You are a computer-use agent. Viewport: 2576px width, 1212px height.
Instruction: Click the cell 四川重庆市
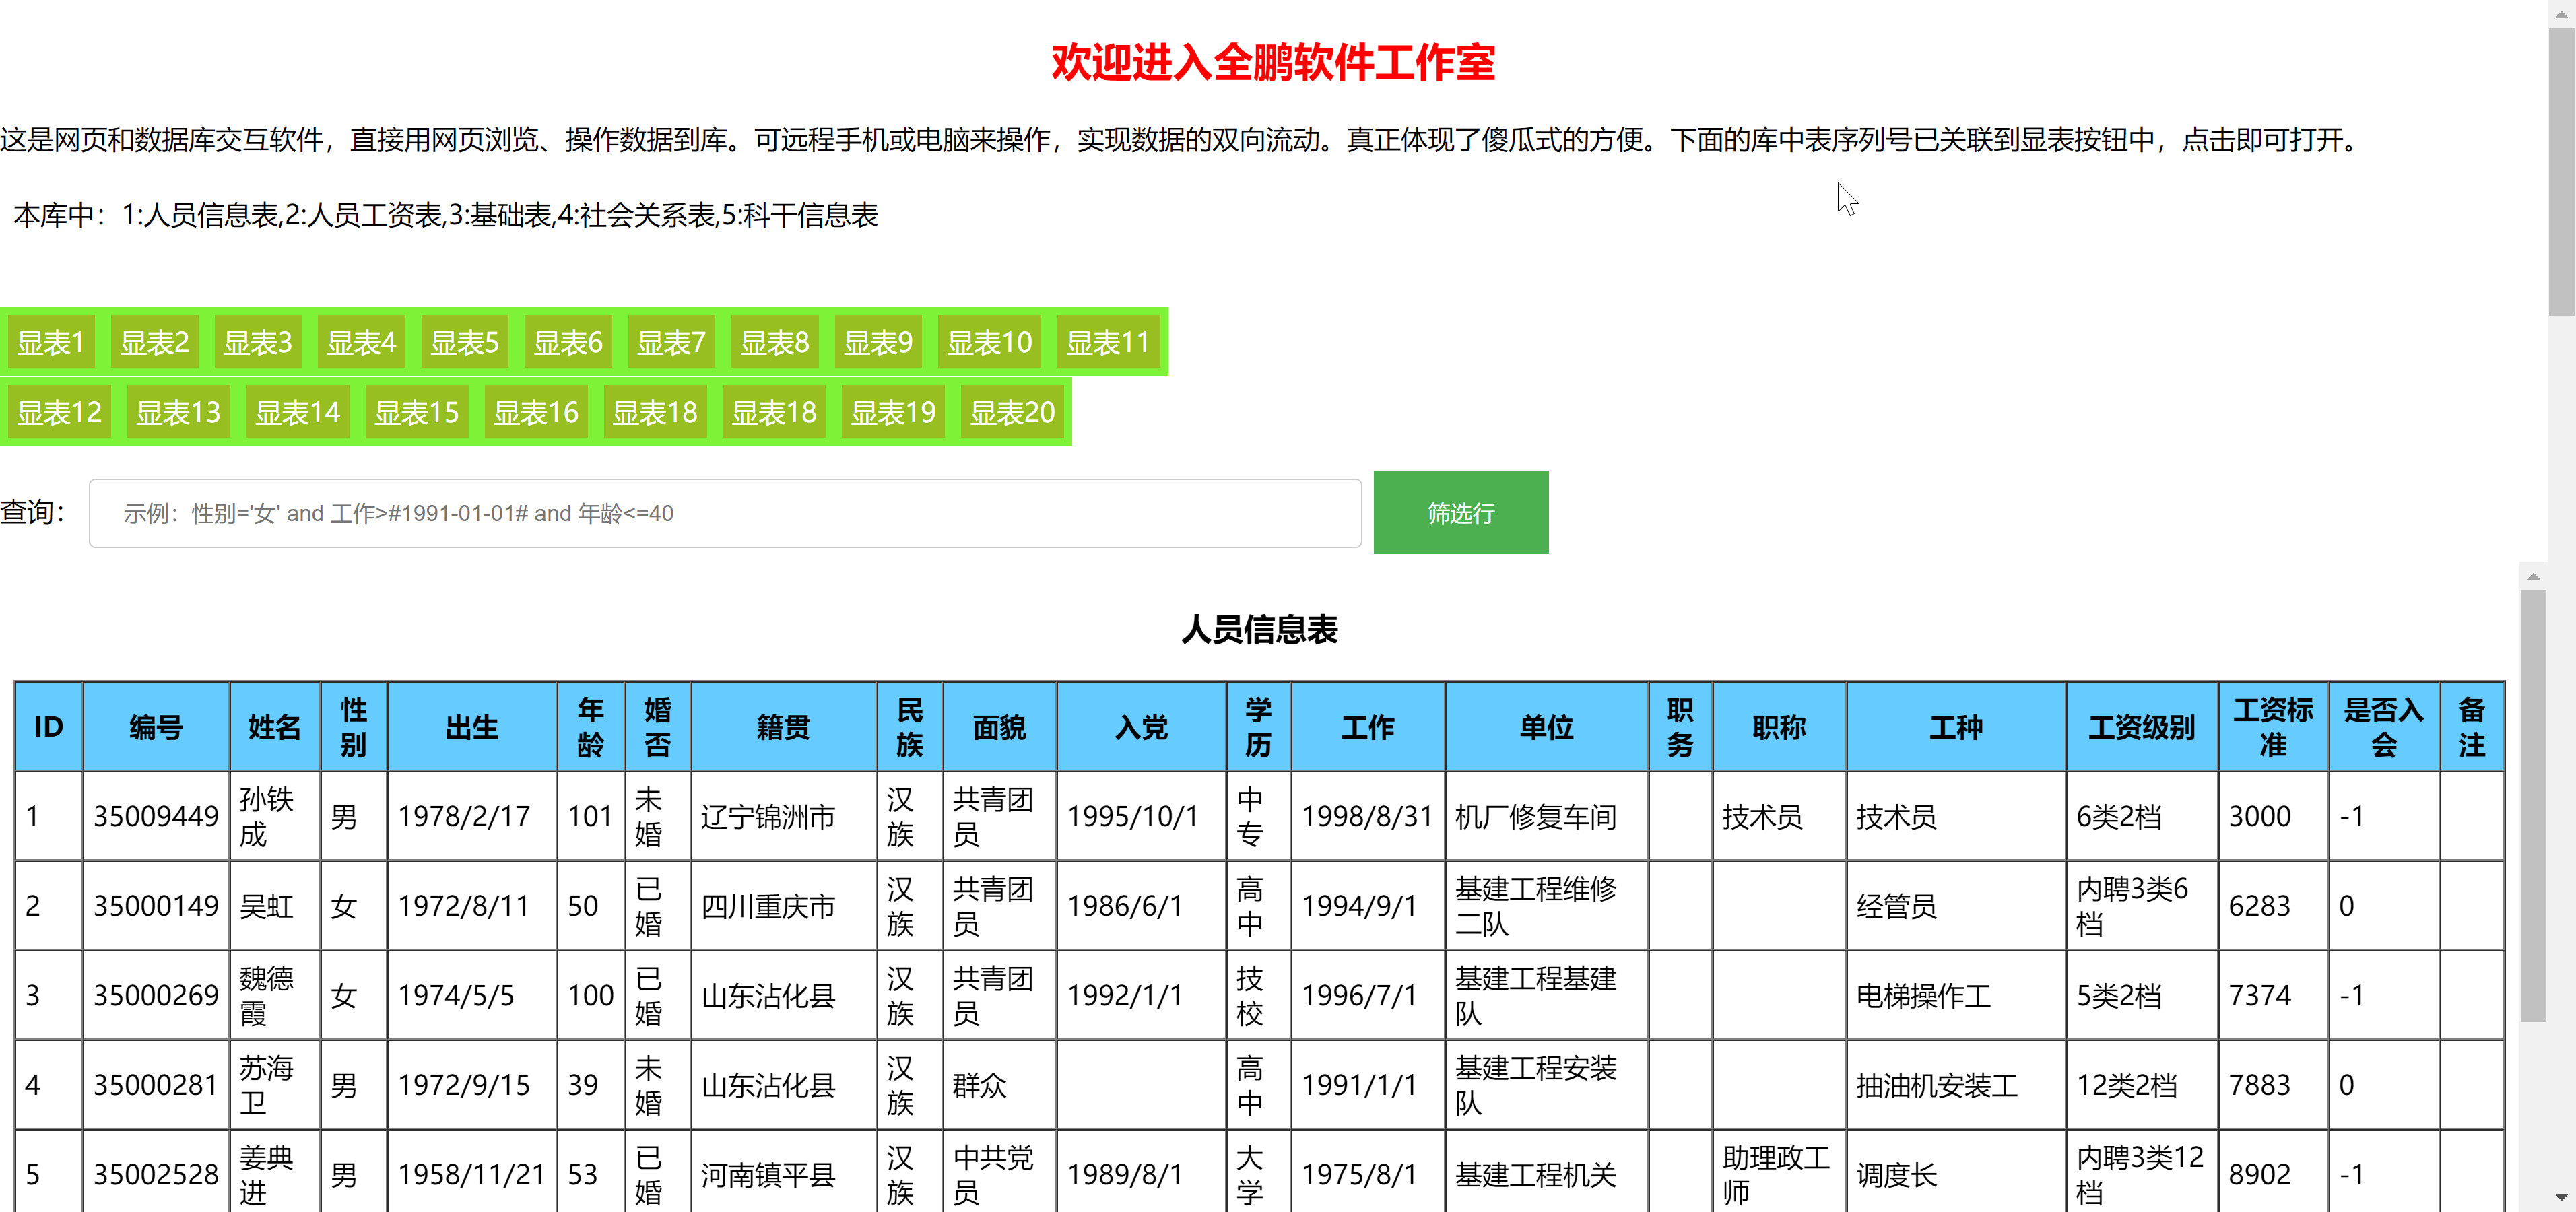click(x=784, y=906)
